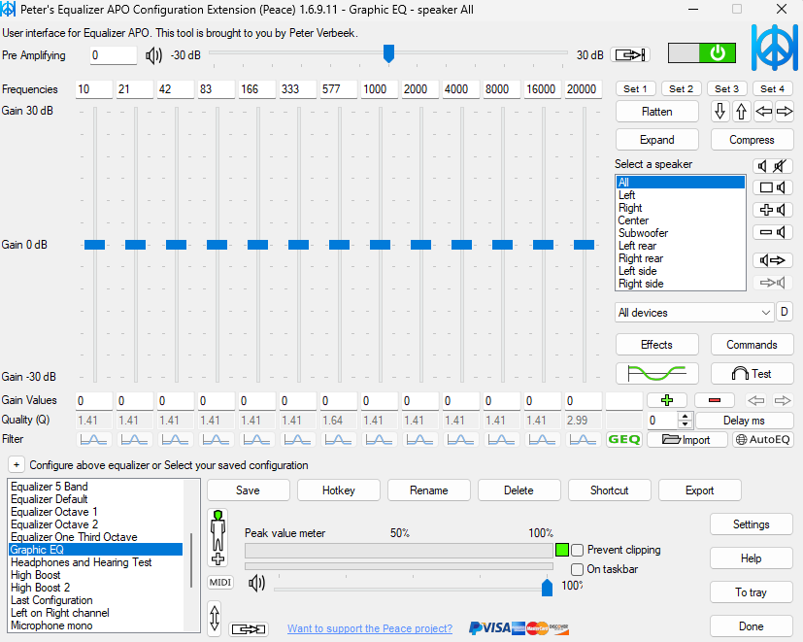The height and width of the screenshot is (642, 803).
Task: Shift frequencies left using the left arrow beside Flatten
Action: point(763,111)
